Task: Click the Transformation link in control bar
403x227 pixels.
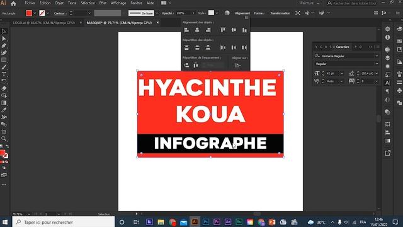Action: click(280, 13)
